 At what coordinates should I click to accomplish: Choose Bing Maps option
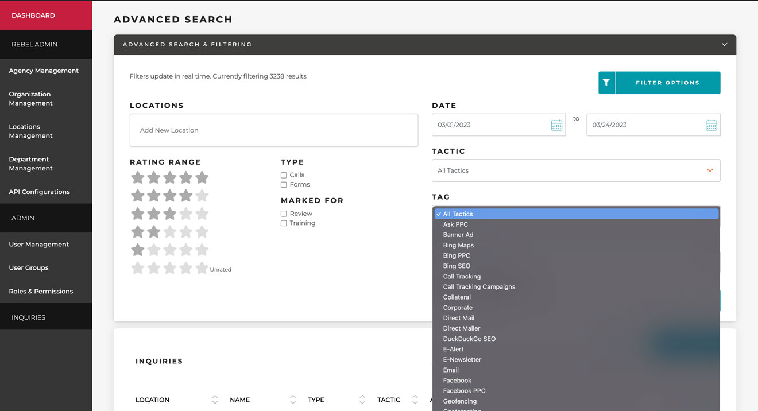pyautogui.click(x=577, y=245)
